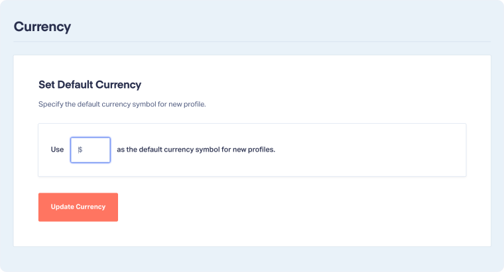Screen dimensions: 504x272
Task: Click the word 'Specify' in the description
Action: click(50, 105)
